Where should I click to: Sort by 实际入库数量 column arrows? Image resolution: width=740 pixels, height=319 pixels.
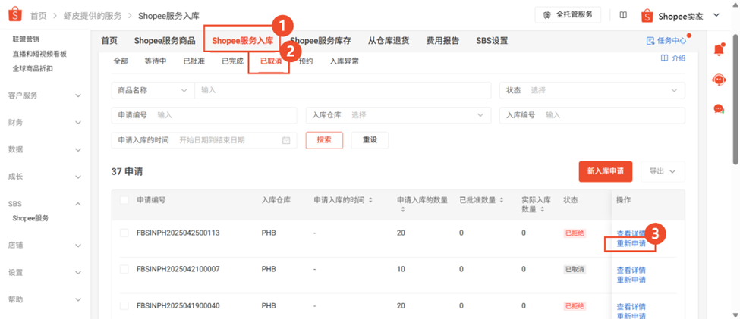coord(542,209)
